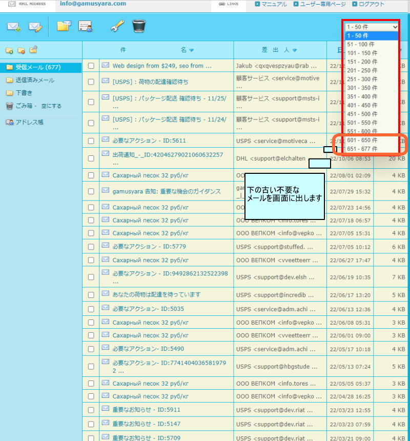Open the アドレス帳 address book
Screen dimensions: 410x441
[x=29, y=123]
